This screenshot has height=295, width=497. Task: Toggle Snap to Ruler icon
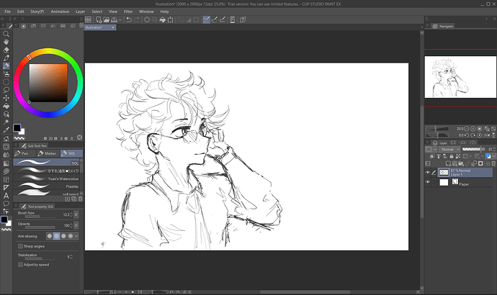tap(206, 19)
